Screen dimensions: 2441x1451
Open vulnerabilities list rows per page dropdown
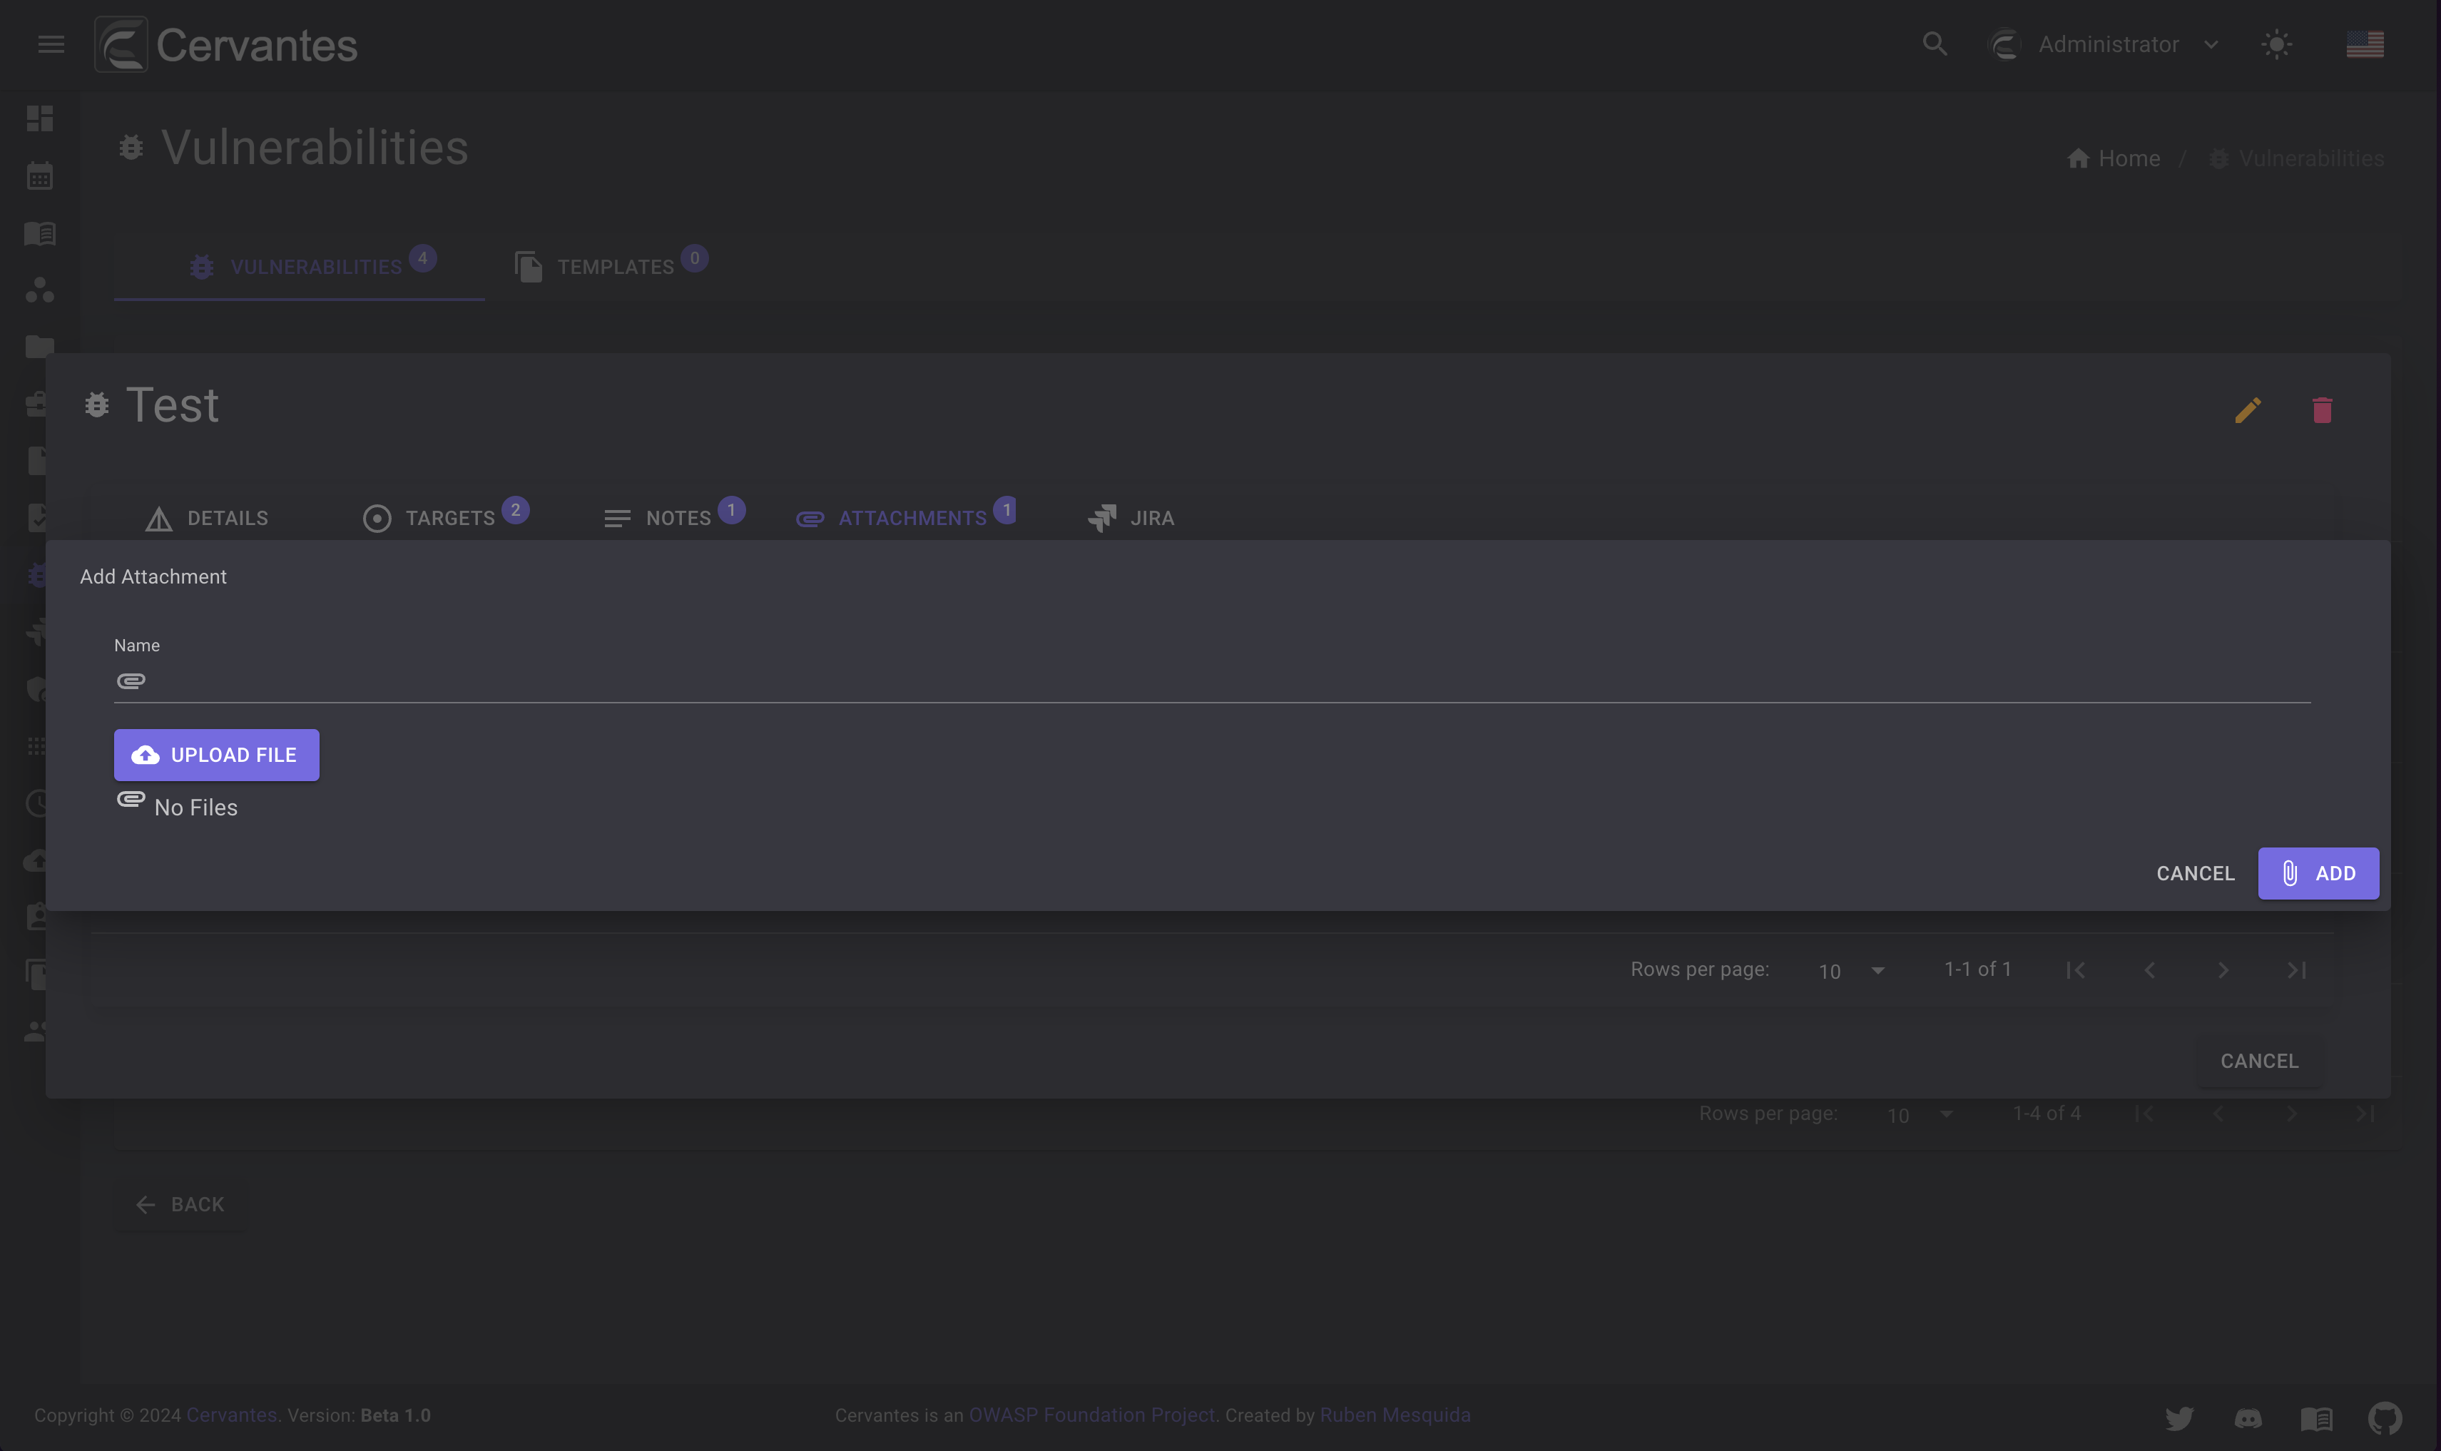[x=1919, y=1115]
